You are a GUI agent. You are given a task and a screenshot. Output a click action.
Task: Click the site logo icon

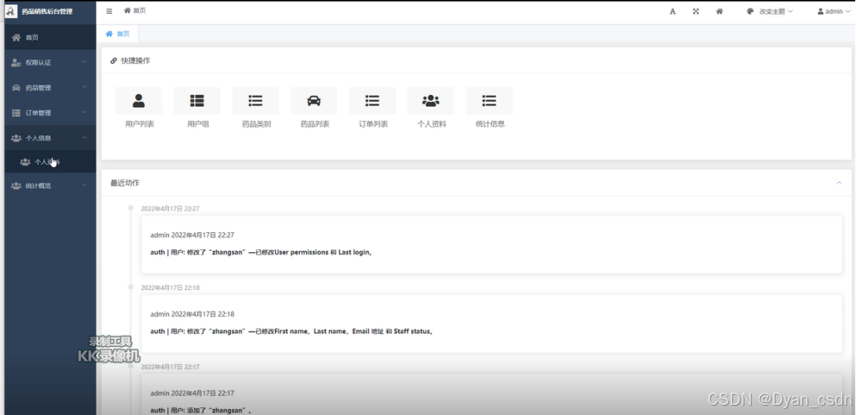11,11
